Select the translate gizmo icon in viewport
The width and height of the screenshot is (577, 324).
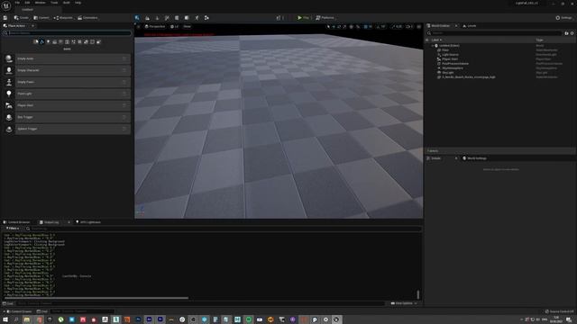tap(334, 26)
